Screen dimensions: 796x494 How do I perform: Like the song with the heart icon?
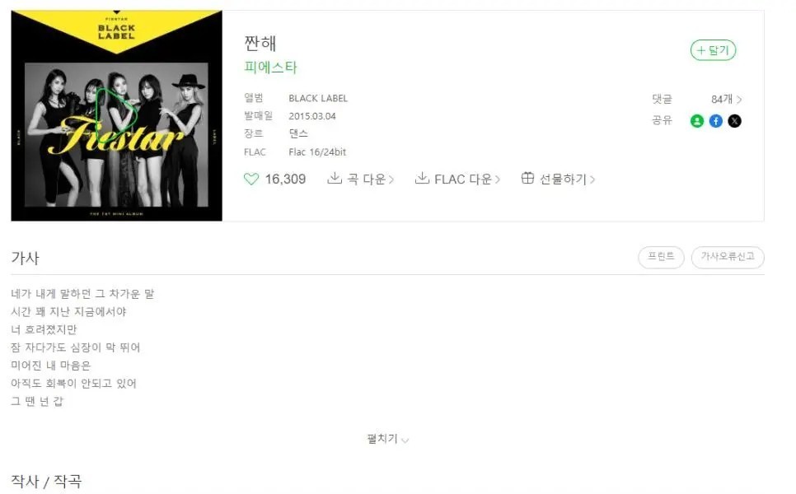pos(251,179)
